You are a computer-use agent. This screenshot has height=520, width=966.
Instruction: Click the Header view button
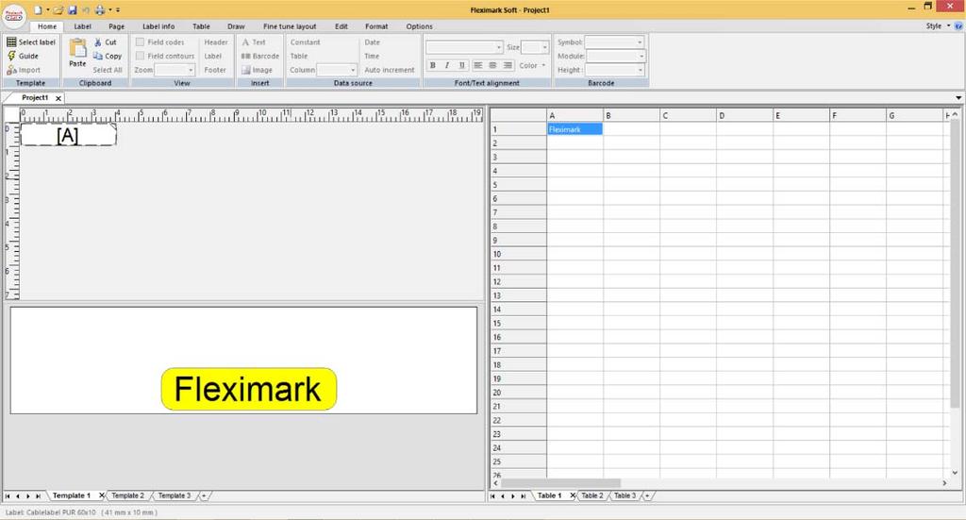[x=216, y=42]
